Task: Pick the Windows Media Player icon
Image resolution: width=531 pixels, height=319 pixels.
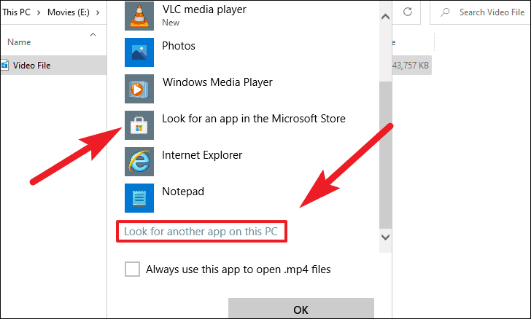Action: [139, 89]
